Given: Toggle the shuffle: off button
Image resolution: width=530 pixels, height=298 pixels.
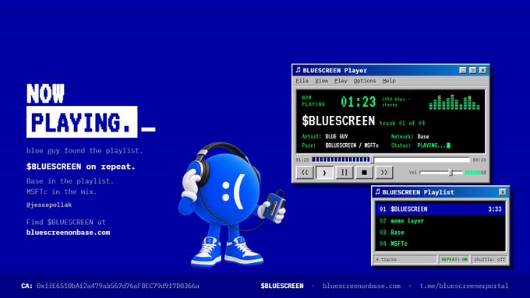Looking at the screenshot, I should click(489, 259).
